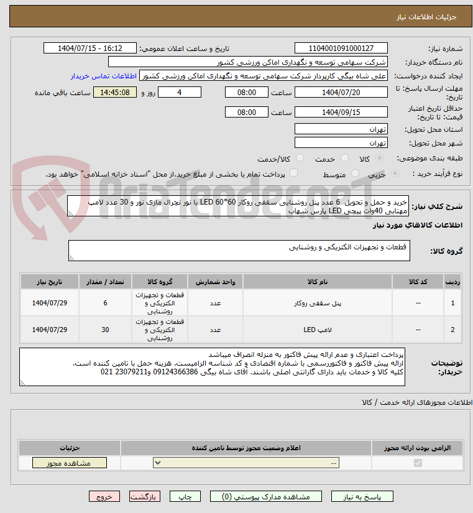The height and width of the screenshot is (513, 473).
Task: Click the لامپ LED item name
Action: (317, 330)
